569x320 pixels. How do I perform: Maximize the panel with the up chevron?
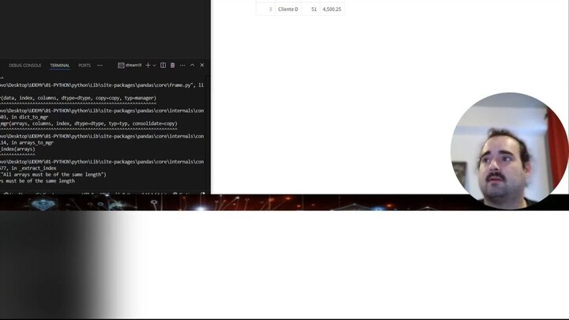192,66
